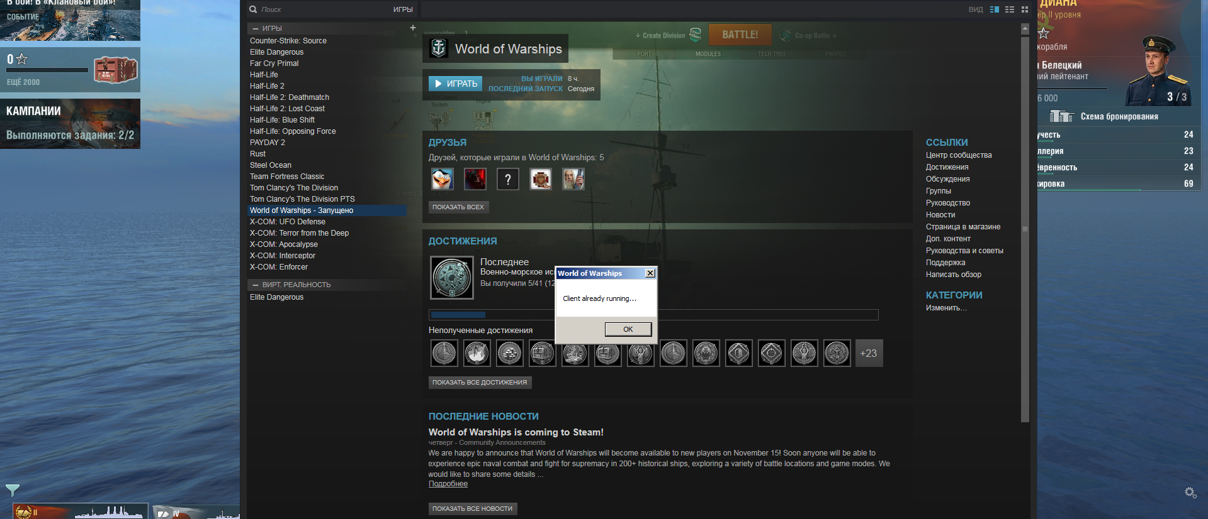This screenshot has width=1208, height=519.
Task: Open the armor scheme icon
Action: 1061,116
